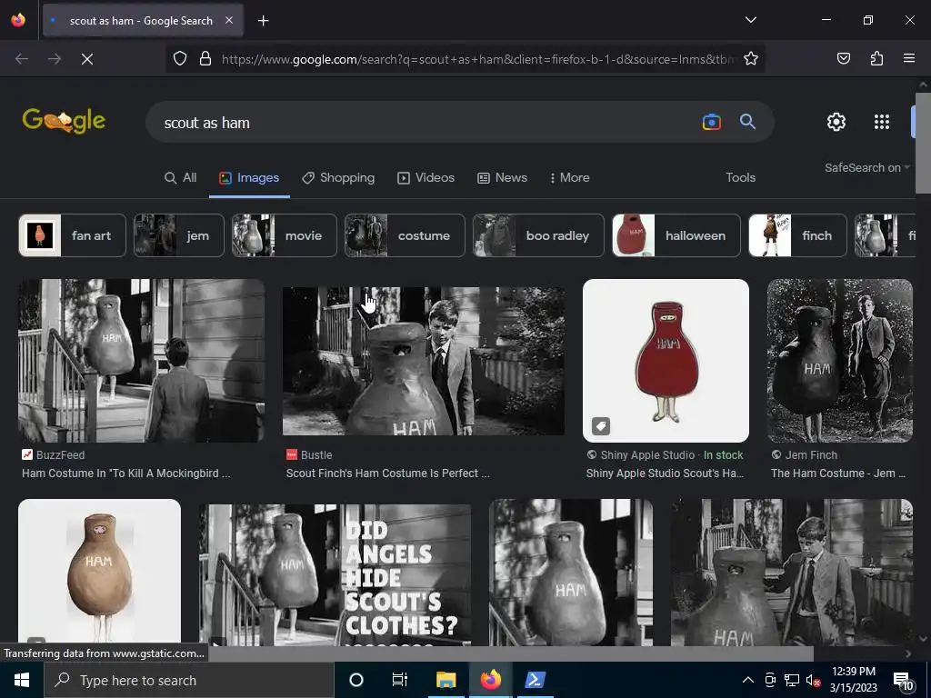Open the Google apps grid
Viewport: 931px width, 698px height.
coord(882,122)
